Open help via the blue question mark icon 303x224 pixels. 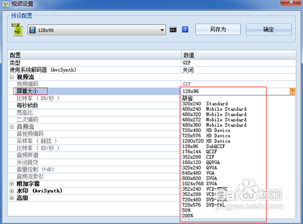185,30
